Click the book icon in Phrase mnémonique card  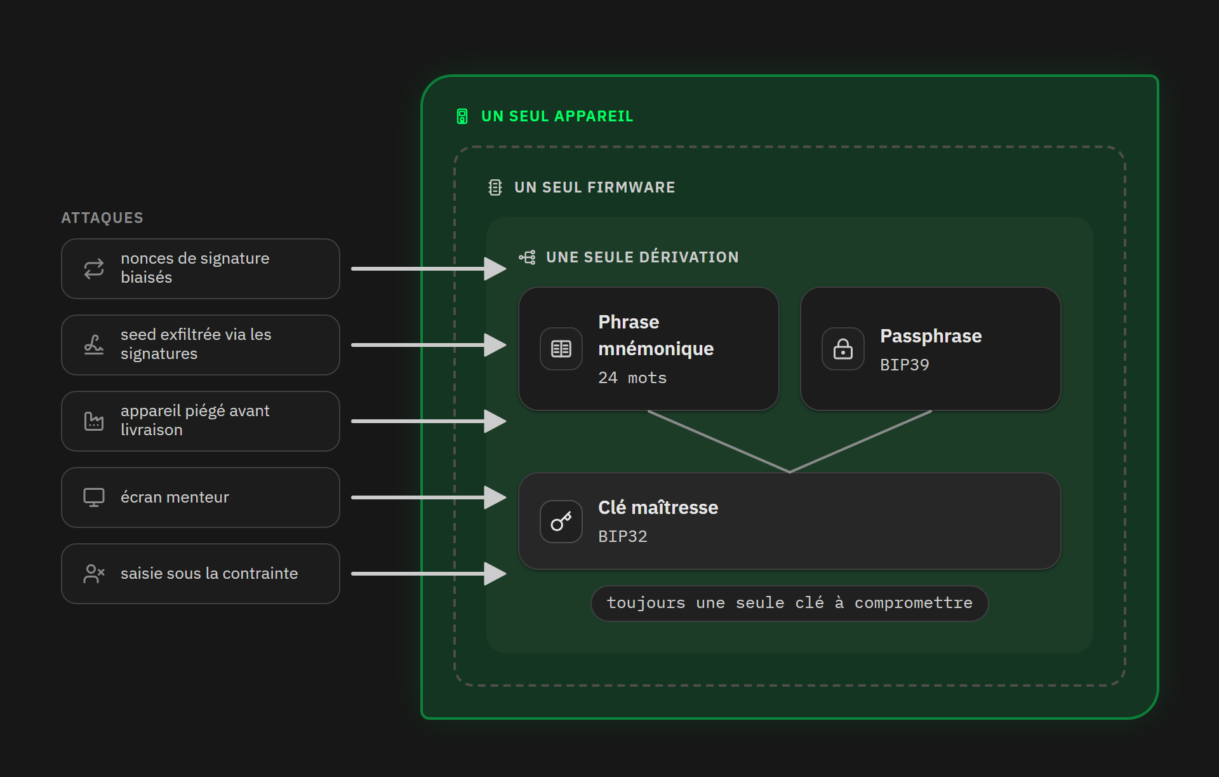click(x=561, y=349)
